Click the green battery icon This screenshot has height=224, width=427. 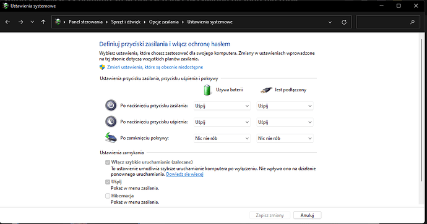207,90
